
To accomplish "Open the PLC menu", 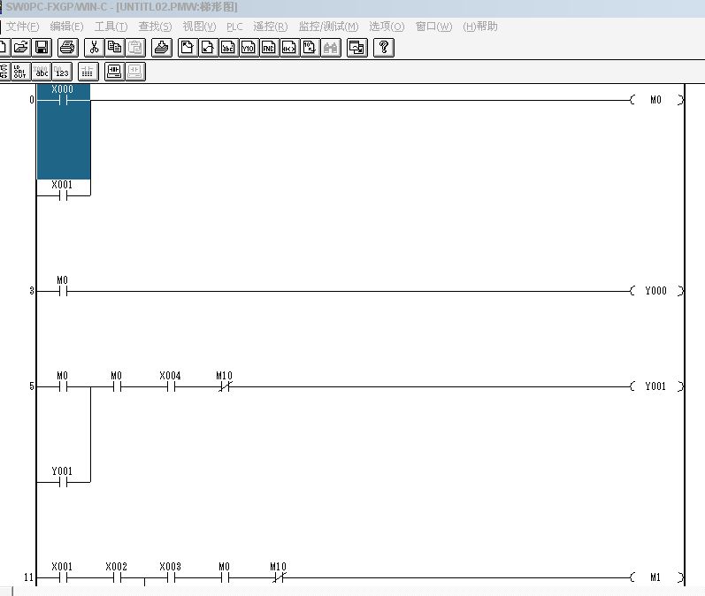I will pos(234,27).
